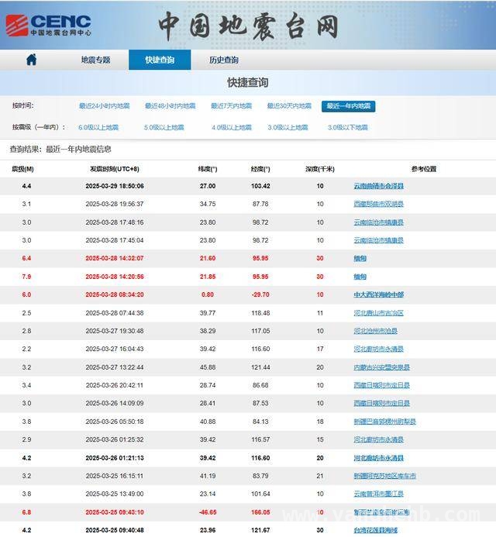Select the magnitude 6.8 cell
The image size is (496, 537).
pos(26,512)
